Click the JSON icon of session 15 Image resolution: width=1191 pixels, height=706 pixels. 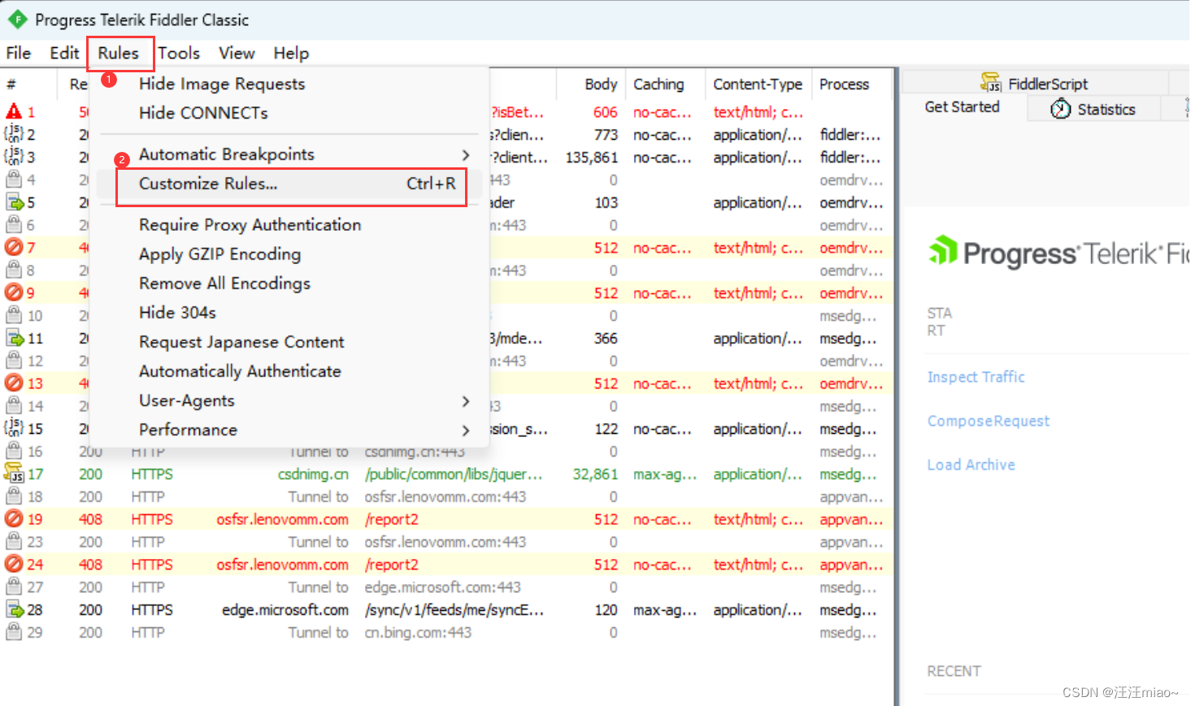click(14, 428)
